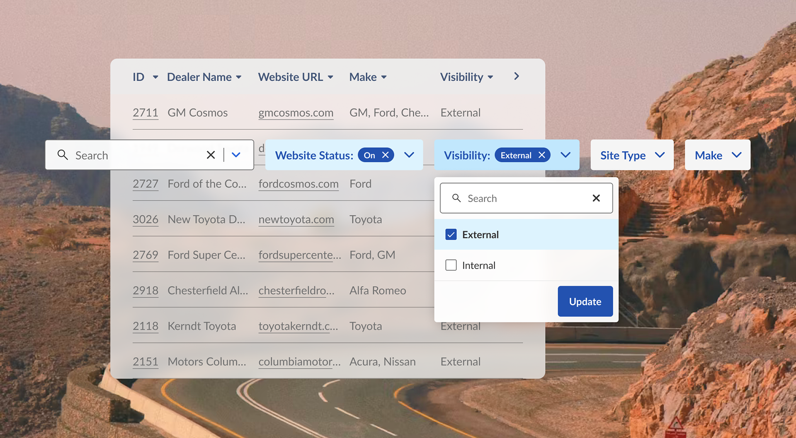796x438 pixels.
Task: Open dealer ID 3026 link
Action: click(x=146, y=219)
